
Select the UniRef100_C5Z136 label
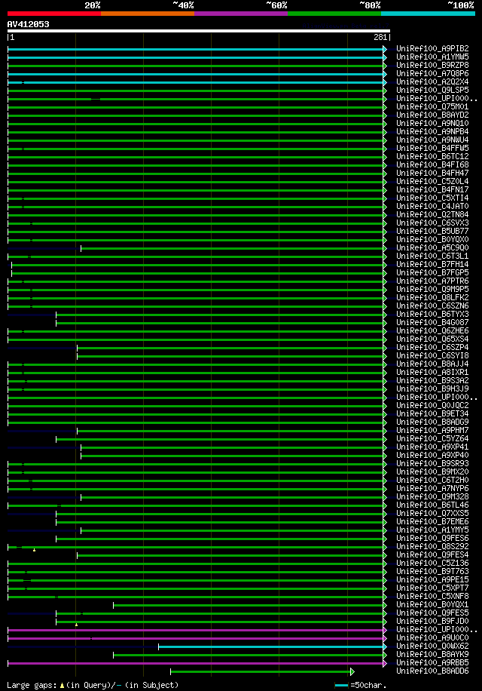pyautogui.click(x=432, y=564)
